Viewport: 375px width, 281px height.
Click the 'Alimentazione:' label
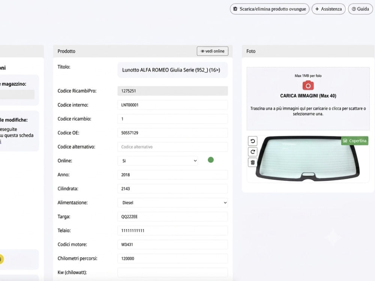click(73, 203)
